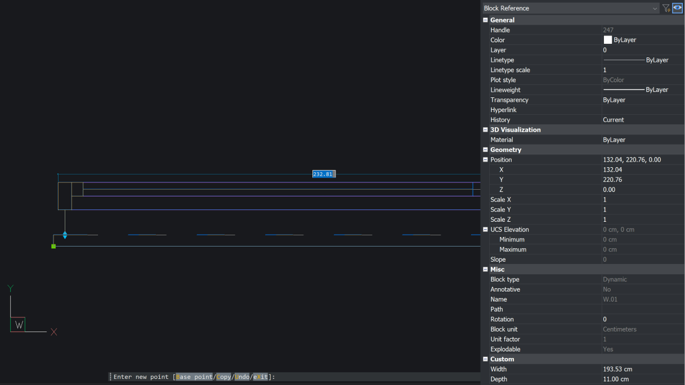
Task: Collapse the General section
Action: click(x=485, y=20)
